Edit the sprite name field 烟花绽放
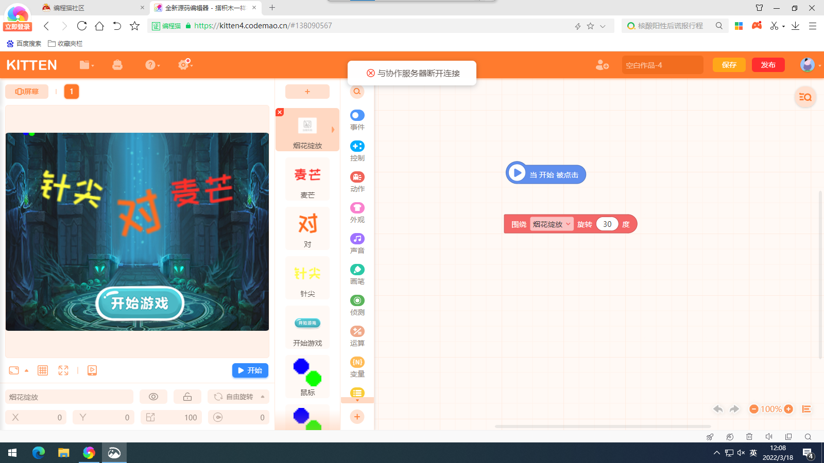 tap(69, 397)
